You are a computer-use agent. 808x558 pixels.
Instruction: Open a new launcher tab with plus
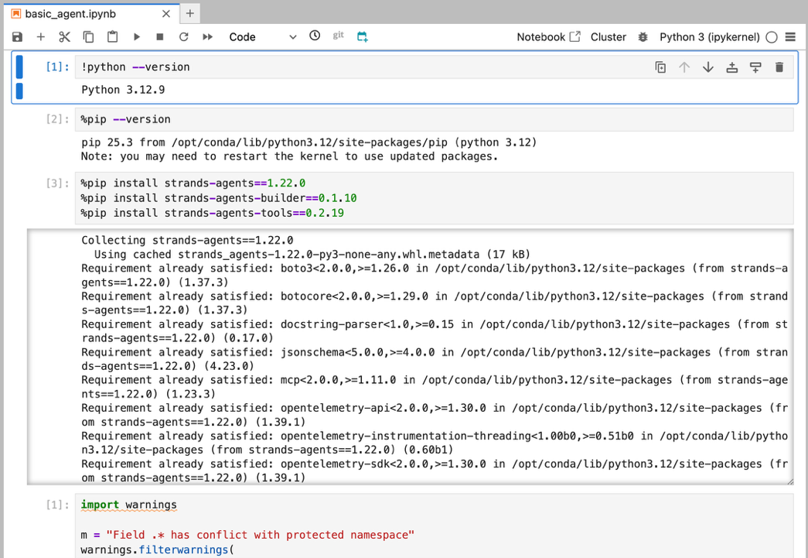pyautogui.click(x=189, y=13)
